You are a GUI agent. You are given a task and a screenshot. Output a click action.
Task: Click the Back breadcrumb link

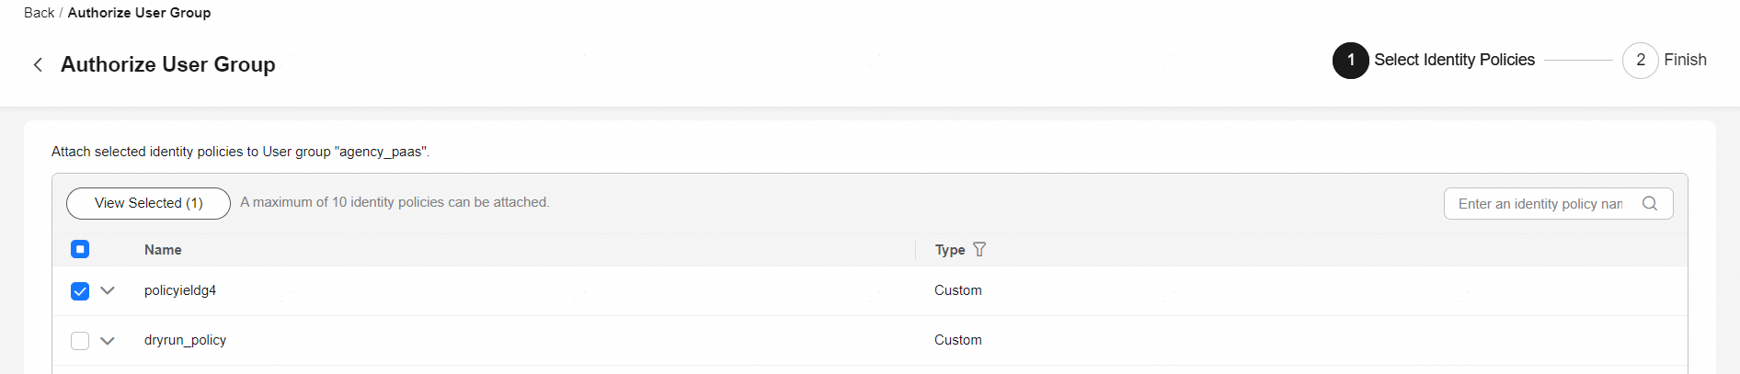pos(39,13)
